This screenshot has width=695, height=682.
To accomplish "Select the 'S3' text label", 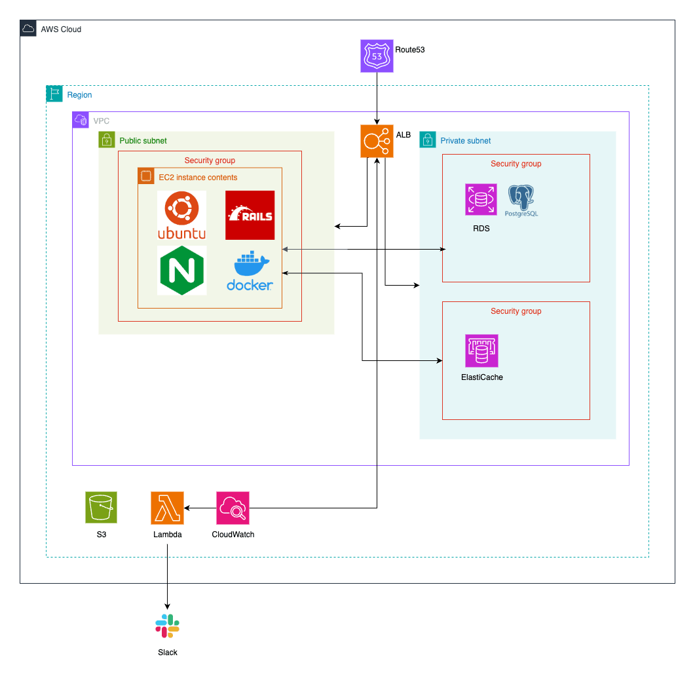I will click(x=102, y=535).
